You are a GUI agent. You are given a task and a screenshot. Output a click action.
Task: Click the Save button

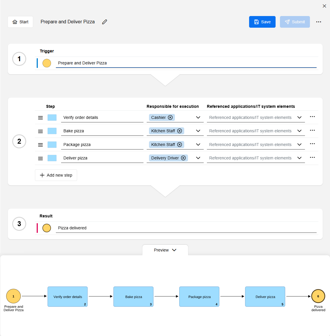point(262,22)
